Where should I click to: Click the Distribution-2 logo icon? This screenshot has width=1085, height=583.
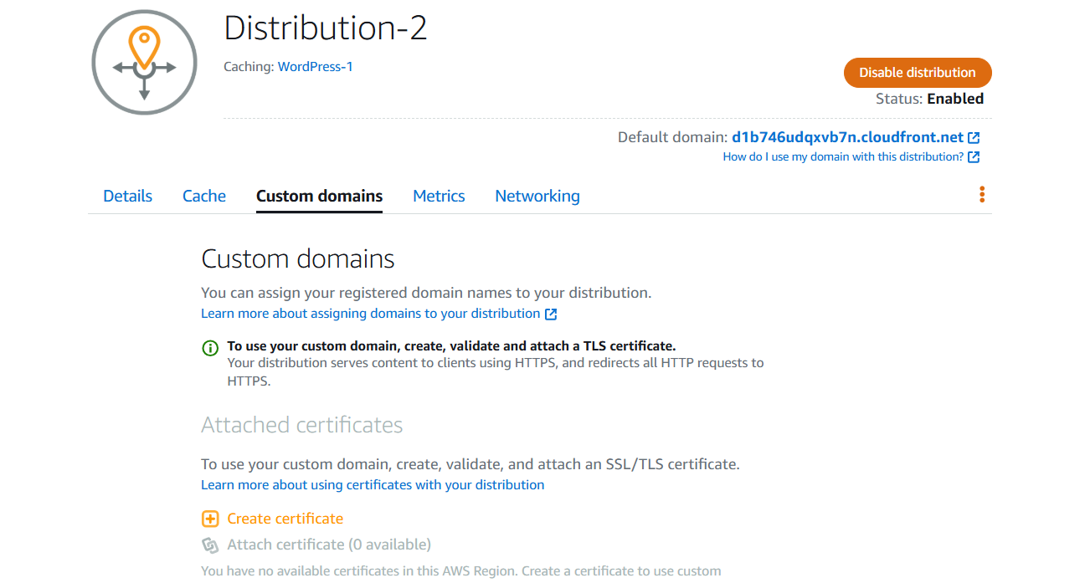tap(144, 62)
